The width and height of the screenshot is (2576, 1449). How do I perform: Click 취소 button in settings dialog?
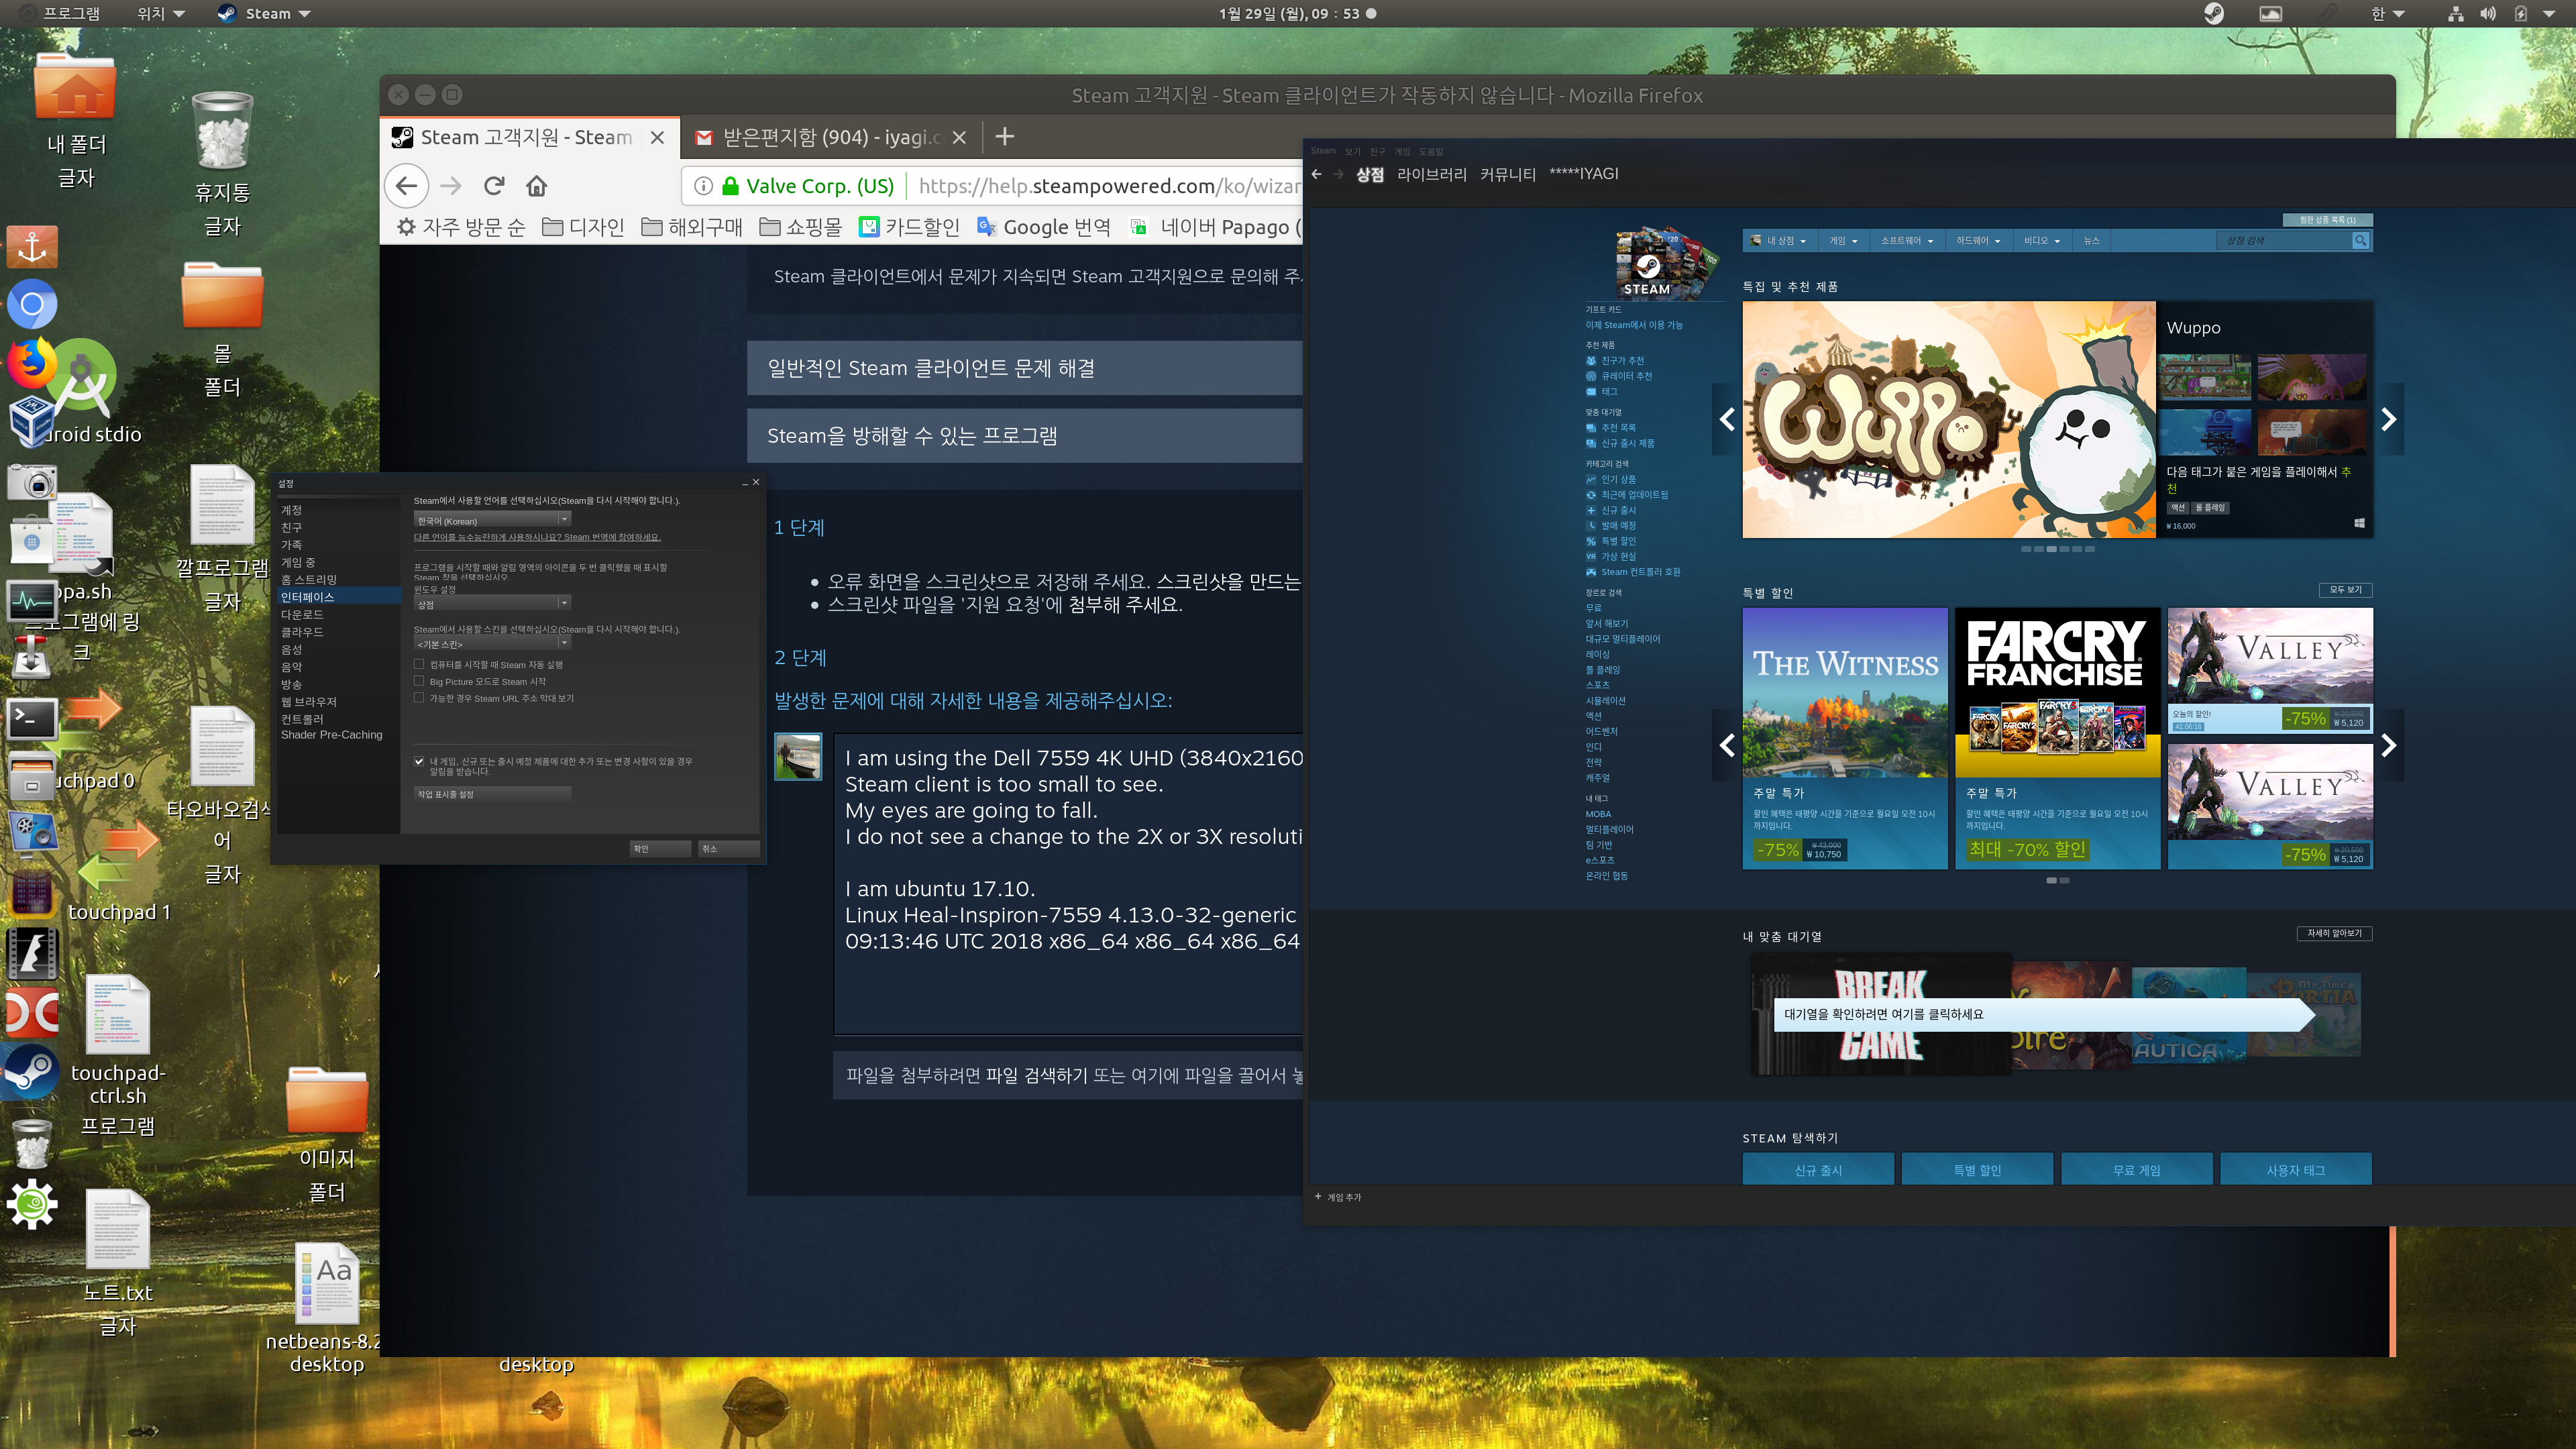(x=728, y=849)
